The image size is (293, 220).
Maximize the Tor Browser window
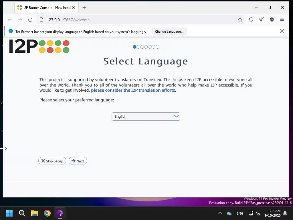pyautogui.click(x=269, y=7)
